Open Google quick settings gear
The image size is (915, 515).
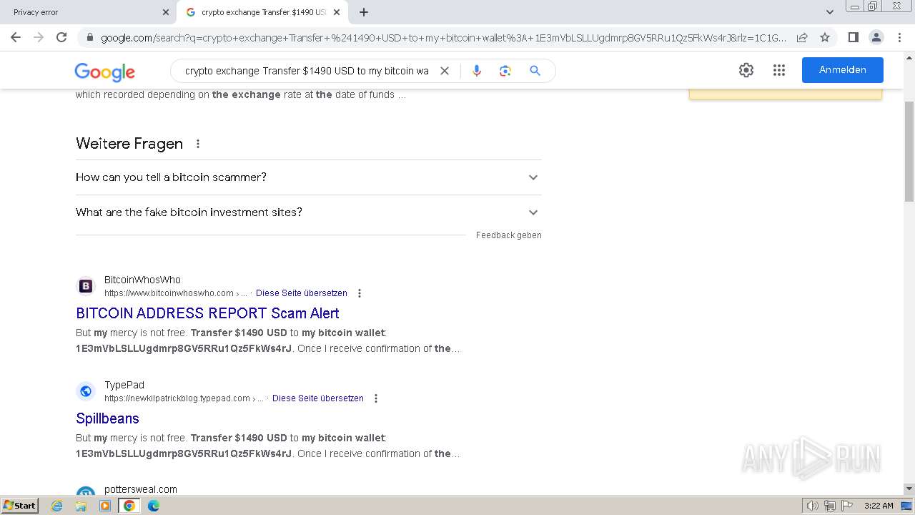click(x=746, y=70)
